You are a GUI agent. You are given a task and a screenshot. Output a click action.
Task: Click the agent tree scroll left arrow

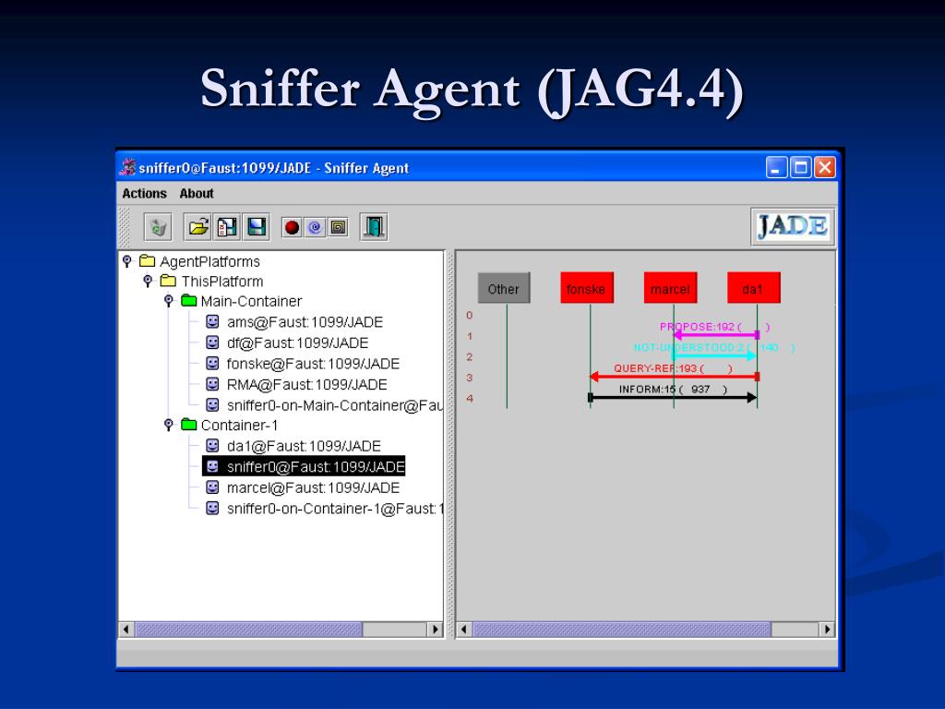click(126, 630)
